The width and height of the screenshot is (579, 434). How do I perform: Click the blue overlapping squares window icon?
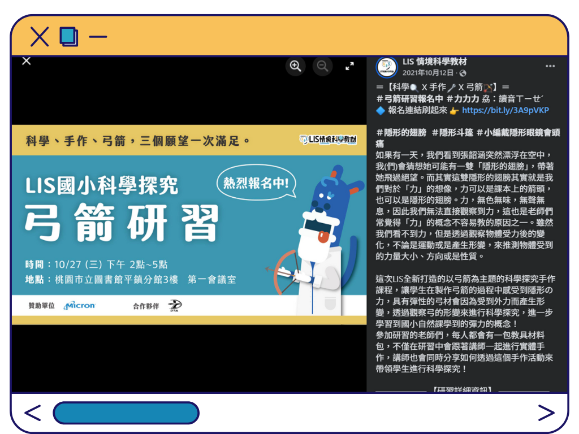tap(69, 37)
